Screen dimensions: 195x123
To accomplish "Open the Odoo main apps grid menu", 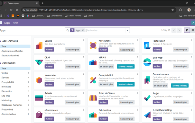I will coord(1,23).
